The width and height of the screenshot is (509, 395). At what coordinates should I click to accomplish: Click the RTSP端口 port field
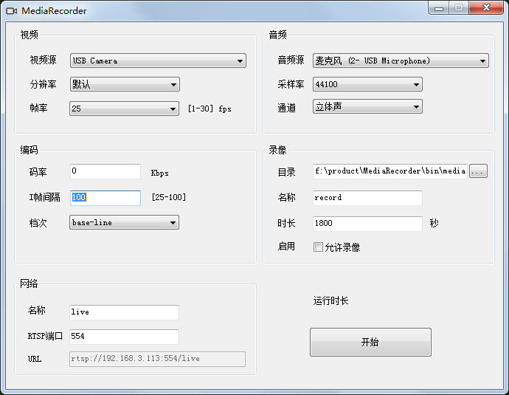124,337
